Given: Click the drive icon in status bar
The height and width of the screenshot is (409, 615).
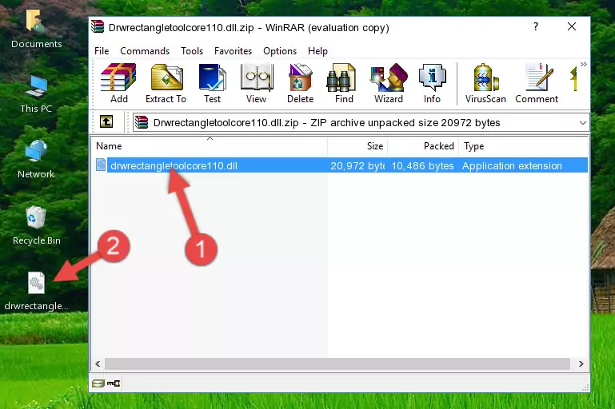Looking at the screenshot, I should 98,383.
